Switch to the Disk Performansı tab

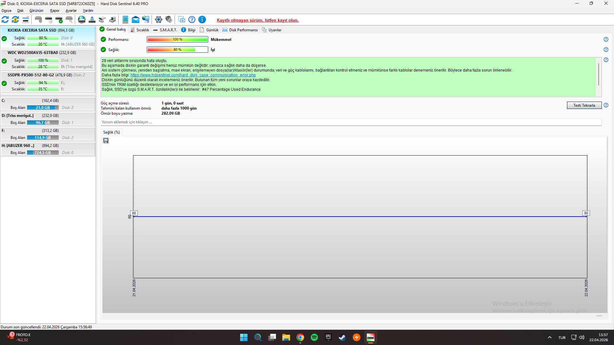pyautogui.click(x=240, y=30)
